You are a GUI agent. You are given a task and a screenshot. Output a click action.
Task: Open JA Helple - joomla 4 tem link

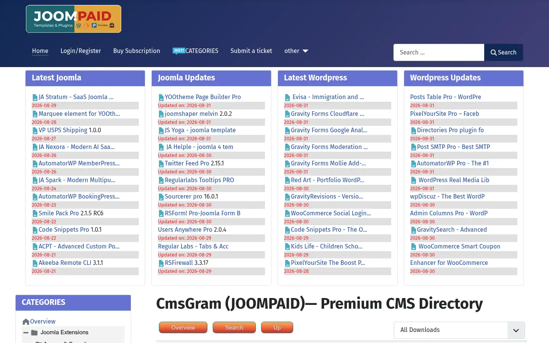point(200,147)
